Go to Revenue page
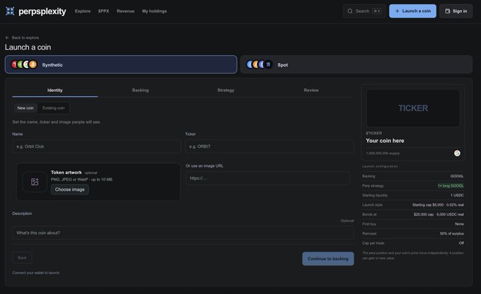The image size is (481, 294). [125, 11]
